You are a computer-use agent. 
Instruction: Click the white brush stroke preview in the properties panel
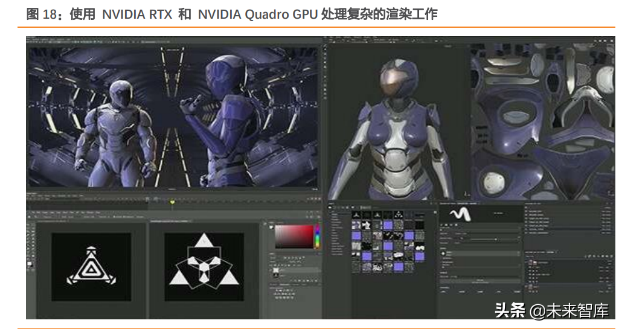coord(461,214)
